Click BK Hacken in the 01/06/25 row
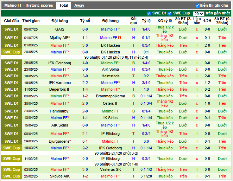The width and height of the screenshot is (233, 181). click(111, 45)
